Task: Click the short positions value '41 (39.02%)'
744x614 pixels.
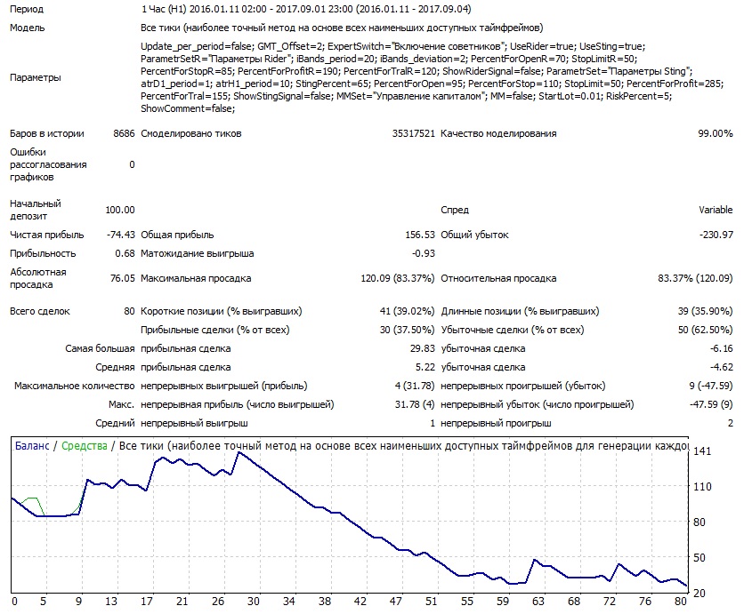Action: [x=407, y=311]
